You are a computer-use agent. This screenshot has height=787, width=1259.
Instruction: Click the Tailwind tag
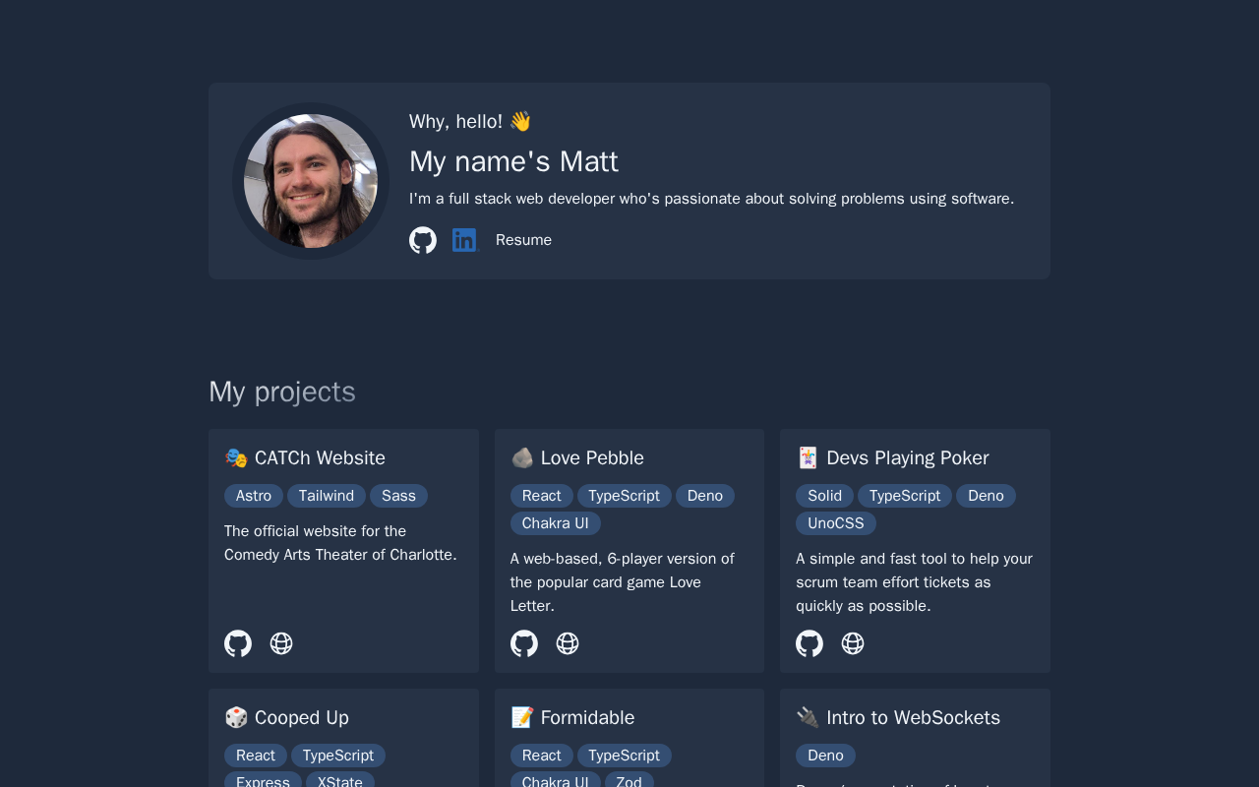327,496
